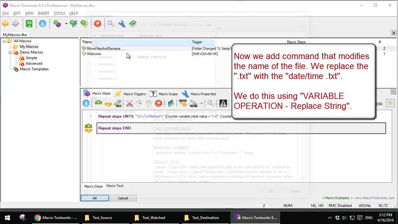Select Macro Templates in the tree
This screenshot has height=224, width=398.
click(34, 69)
